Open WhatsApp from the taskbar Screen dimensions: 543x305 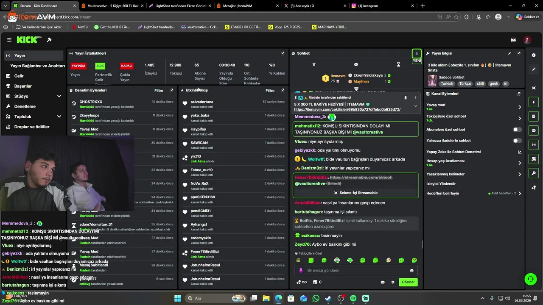(316, 298)
